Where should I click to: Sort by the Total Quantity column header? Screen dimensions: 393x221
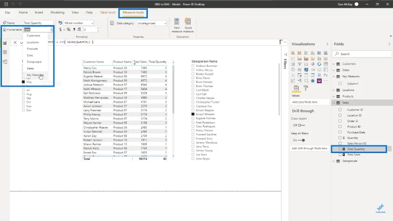point(158,62)
